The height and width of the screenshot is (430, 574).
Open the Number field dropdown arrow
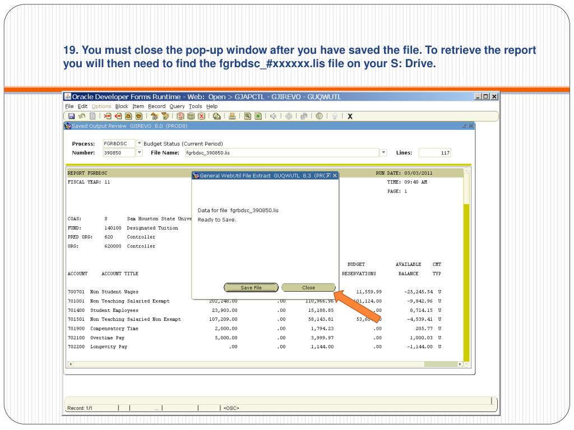tap(140, 152)
